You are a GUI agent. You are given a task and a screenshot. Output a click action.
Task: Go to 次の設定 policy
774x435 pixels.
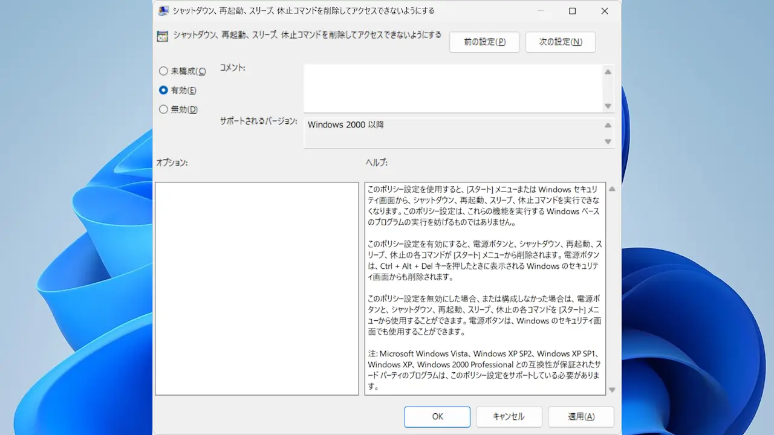[x=561, y=42]
